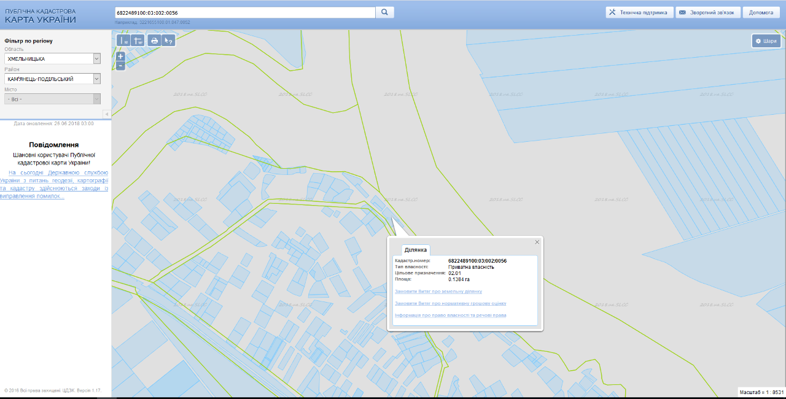
Task: Open the Шари layers panel
Action: click(766, 41)
